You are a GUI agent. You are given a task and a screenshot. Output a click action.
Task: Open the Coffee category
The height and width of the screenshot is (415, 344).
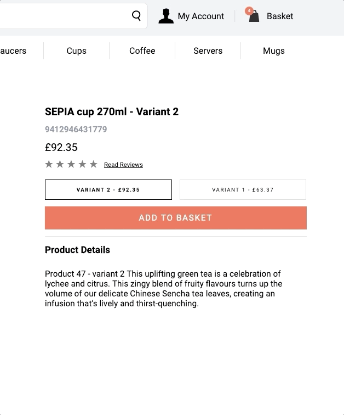[142, 51]
